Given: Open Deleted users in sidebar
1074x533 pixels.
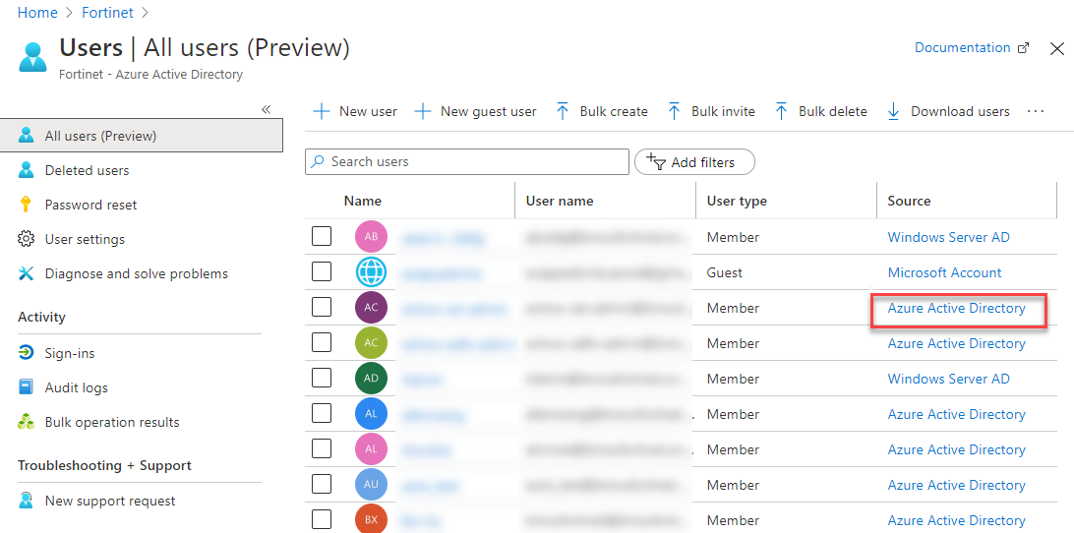Looking at the screenshot, I should tap(87, 170).
